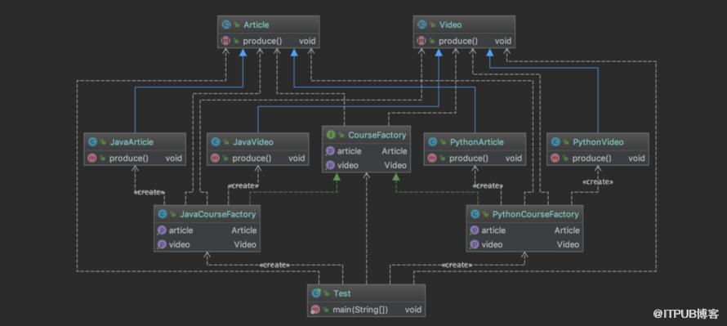
Task: Click CourseFactory's video property icon
Action: [x=330, y=165]
